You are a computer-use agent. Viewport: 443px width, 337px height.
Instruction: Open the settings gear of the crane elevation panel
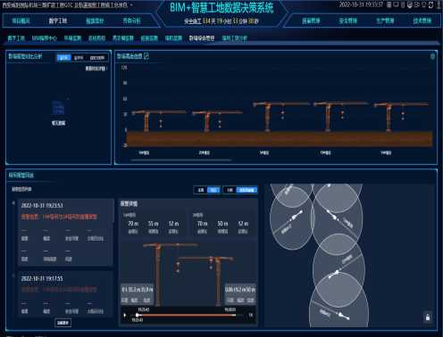[x=432, y=56]
